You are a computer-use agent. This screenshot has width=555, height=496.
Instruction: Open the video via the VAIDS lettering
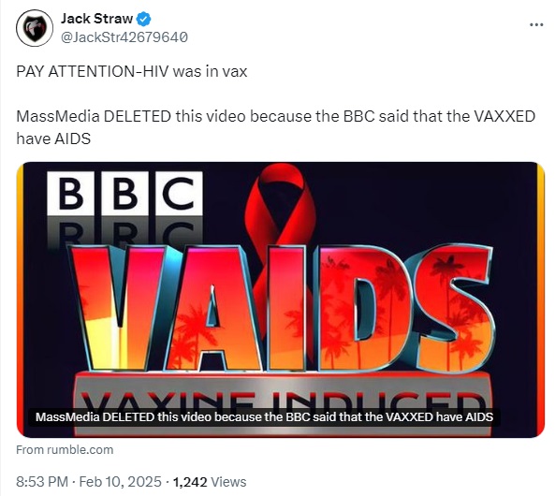[x=281, y=308]
